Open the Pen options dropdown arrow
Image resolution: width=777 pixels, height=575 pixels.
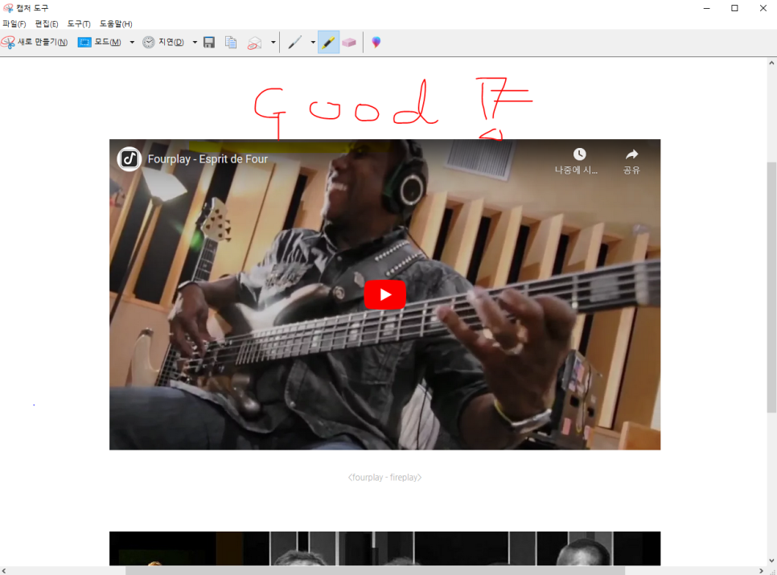point(313,43)
